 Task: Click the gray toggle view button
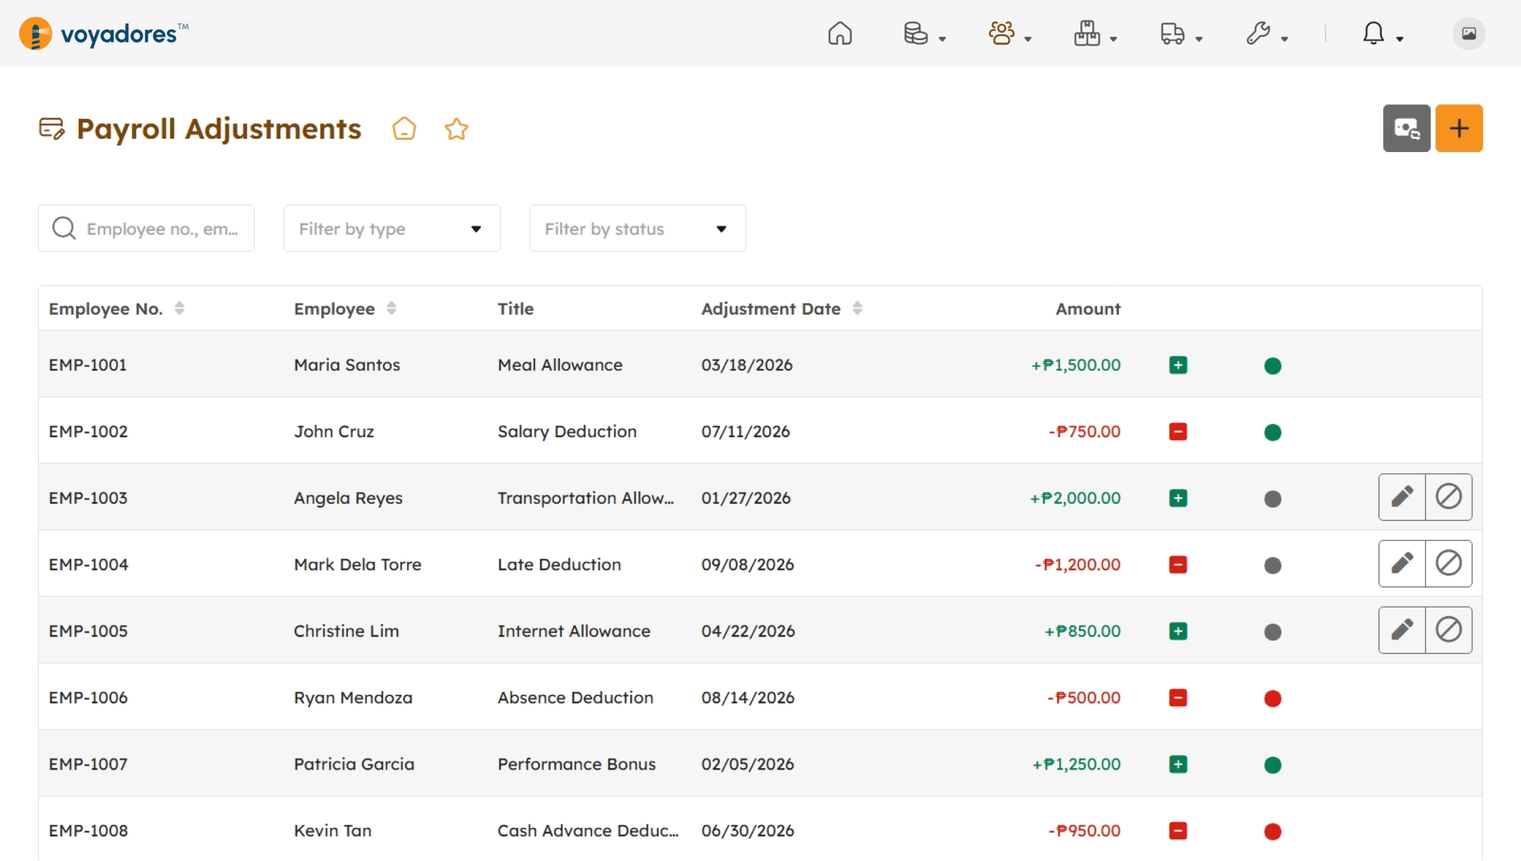pos(1406,128)
